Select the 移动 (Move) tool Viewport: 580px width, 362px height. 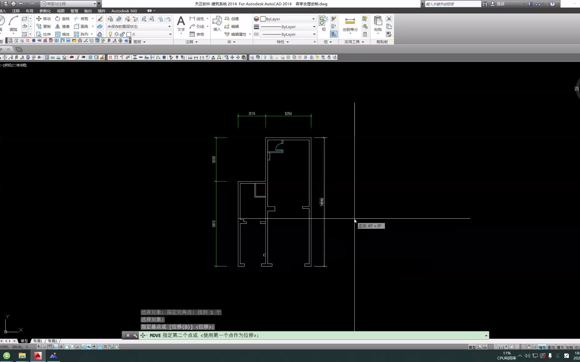[x=43, y=19]
